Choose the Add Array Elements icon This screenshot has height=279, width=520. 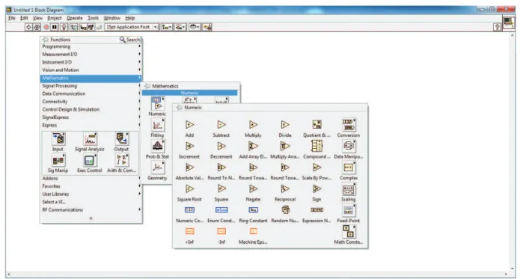(253, 146)
